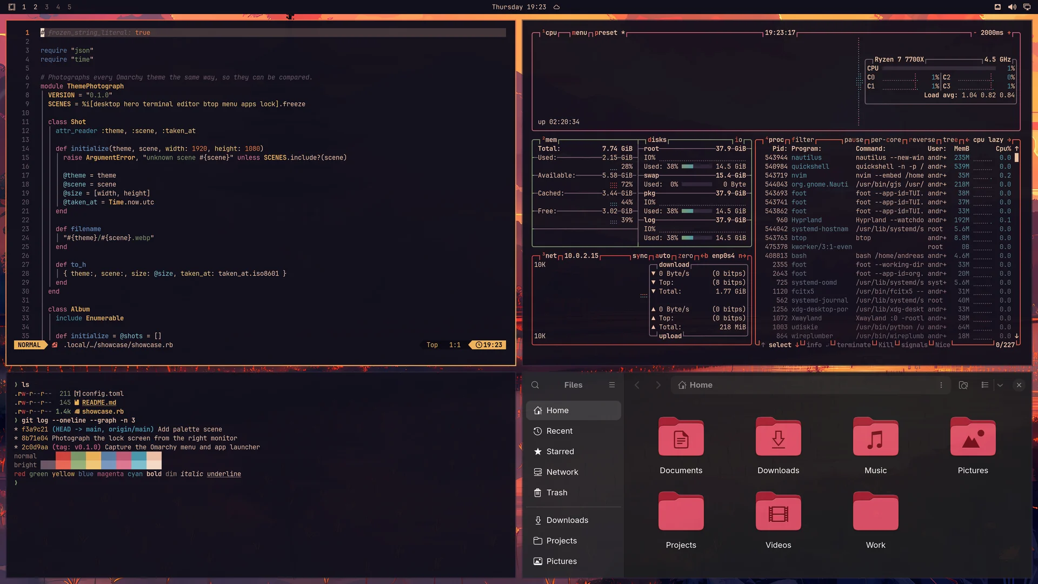
Task: Select Recent in the Files sidebar
Action: (x=574, y=431)
